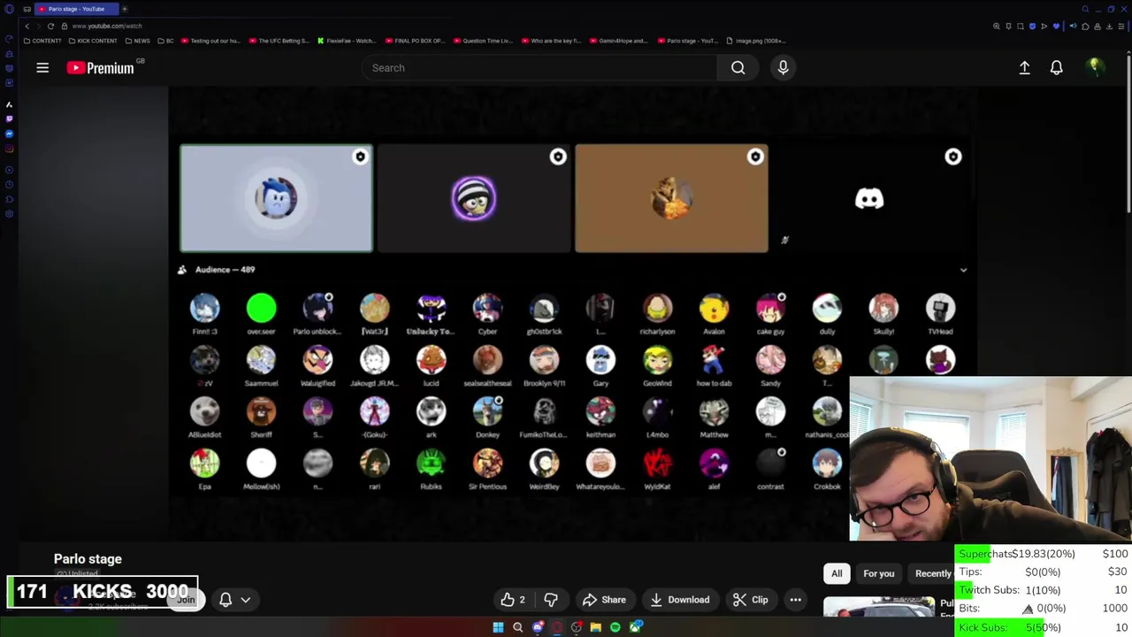Open the Create upload icon
The image size is (1132, 637).
click(x=1024, y=68)
